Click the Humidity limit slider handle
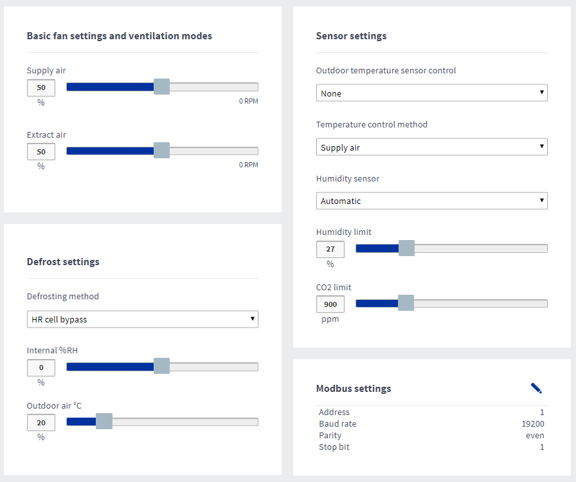 406,248
